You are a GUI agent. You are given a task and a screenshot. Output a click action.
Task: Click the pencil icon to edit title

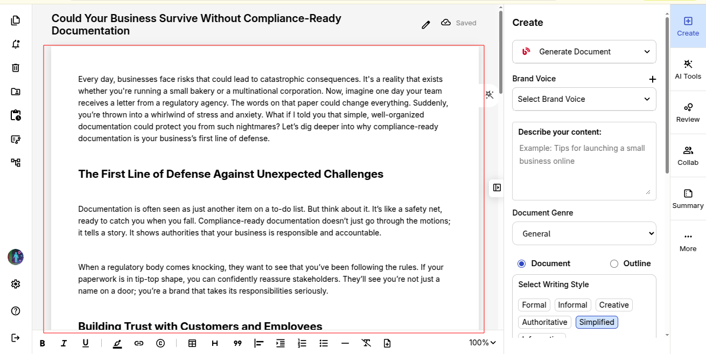426,24
